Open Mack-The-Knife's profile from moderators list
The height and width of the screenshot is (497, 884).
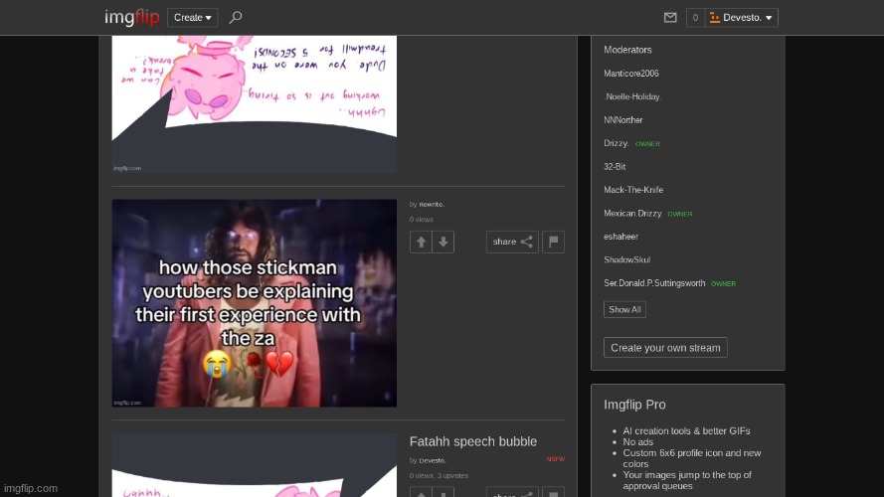click(x=633, y=190)
